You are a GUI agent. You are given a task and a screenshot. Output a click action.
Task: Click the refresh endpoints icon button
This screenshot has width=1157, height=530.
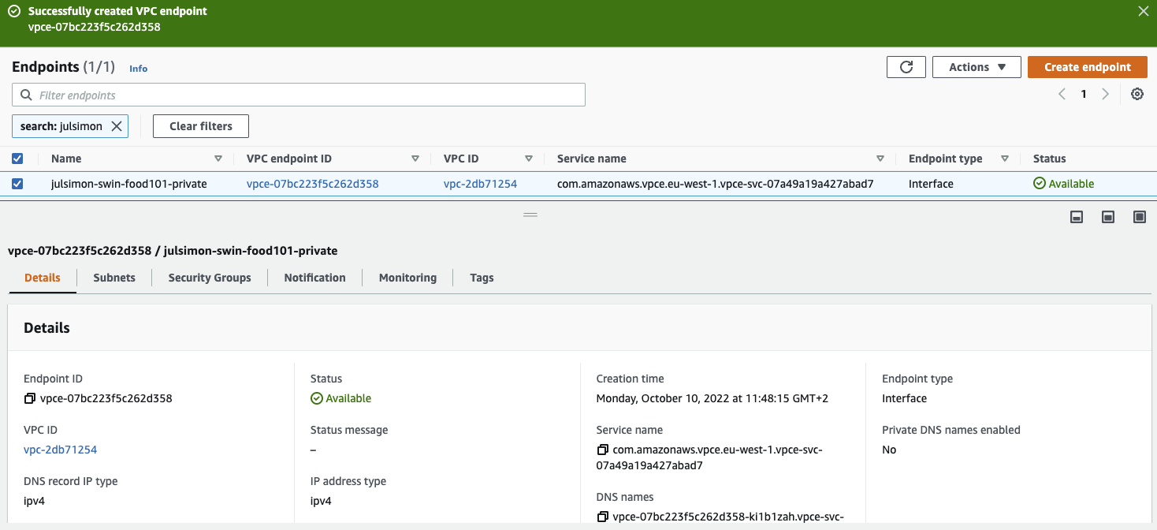[906, 67]
